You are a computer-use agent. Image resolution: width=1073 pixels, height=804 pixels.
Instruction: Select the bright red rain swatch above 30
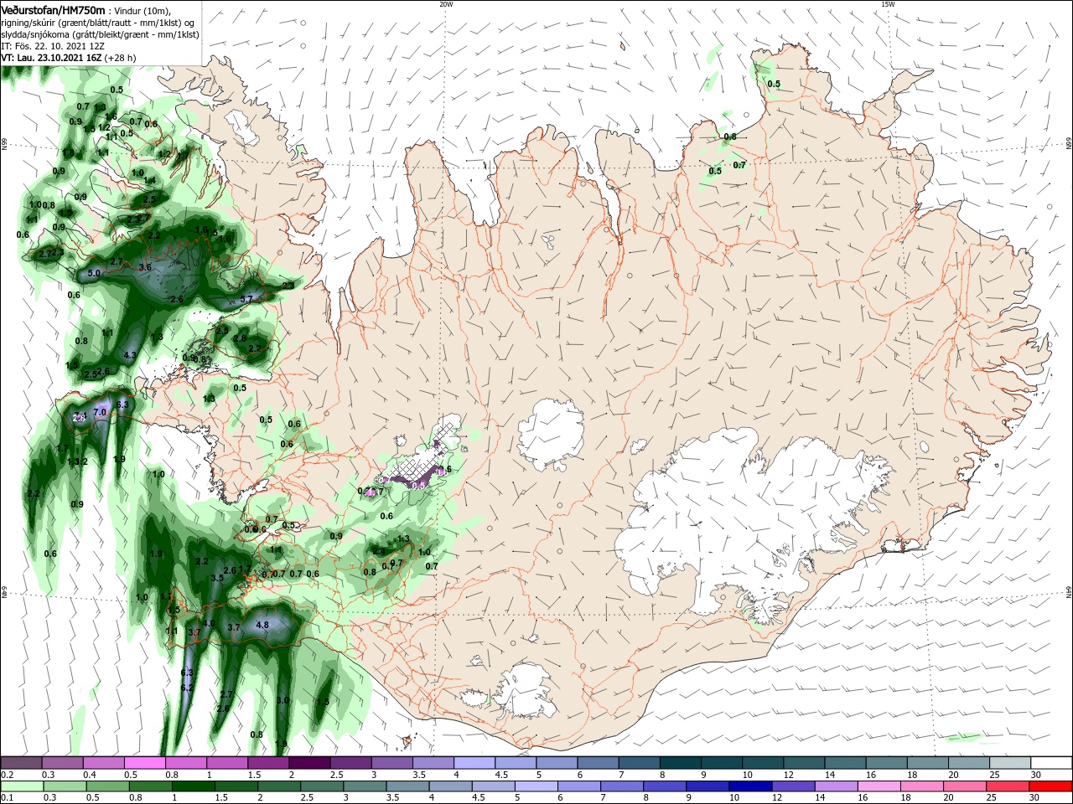click(x=1050, y=786)
